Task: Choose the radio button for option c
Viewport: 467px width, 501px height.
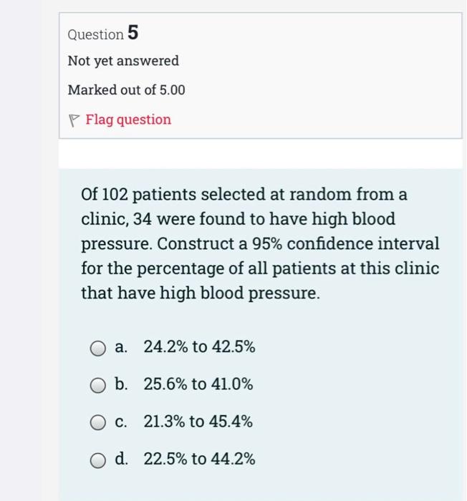Action: 98,422
